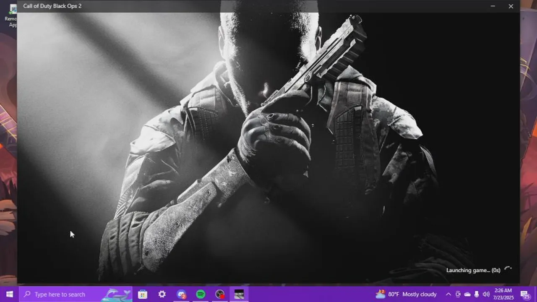Click the dolphin search highlight image
537x302 pixels.
(117, 294)
